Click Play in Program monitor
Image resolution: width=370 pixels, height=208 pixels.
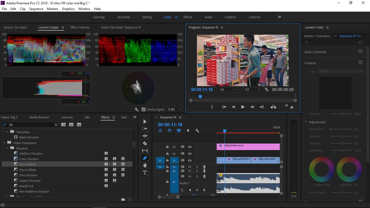coord(243,107)
